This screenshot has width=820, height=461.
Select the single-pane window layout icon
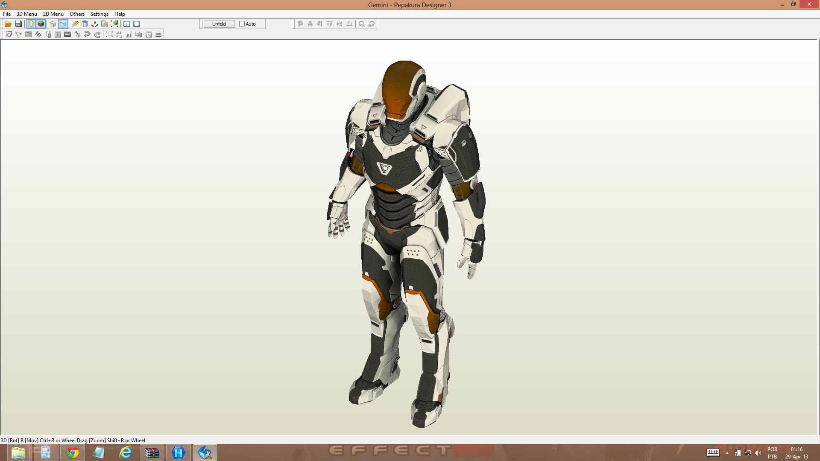pyautogui.click(x=137, y=24)
